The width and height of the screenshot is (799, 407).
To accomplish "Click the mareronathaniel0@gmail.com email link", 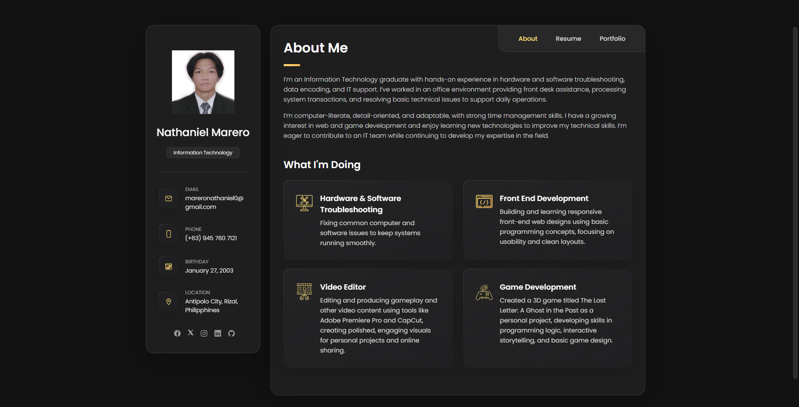I will coord(214,202).
